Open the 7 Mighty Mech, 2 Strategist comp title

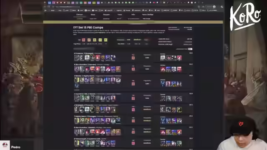(x=85, y=116)
